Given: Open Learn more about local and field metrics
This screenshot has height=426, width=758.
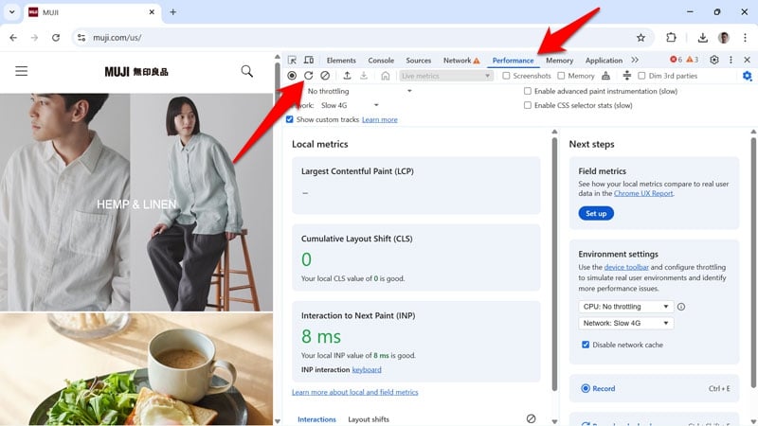Looking at the screenshot, I should coord(354,392).
